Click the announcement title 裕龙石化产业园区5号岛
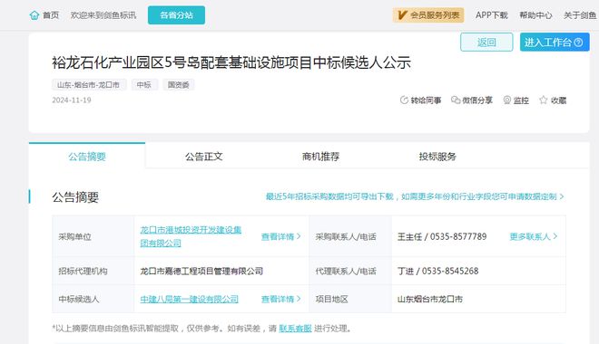Viewport: 599px width, 344px height. pyautogui.click(x=231, y=62)
